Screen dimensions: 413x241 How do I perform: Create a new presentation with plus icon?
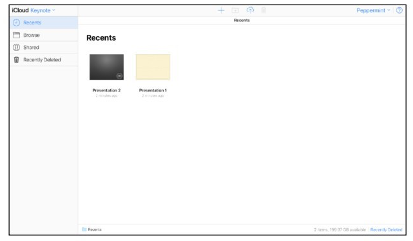(x=221, y=10)
